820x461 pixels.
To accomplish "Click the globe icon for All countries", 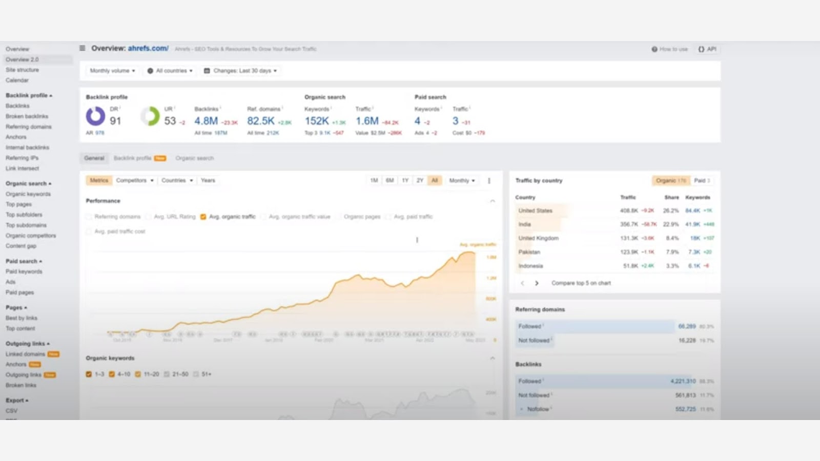I will pyautogui.click(x=150, y=71).
